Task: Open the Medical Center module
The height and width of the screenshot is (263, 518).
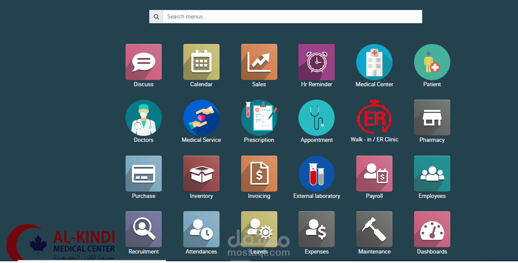Action: [x=374, y=62]
